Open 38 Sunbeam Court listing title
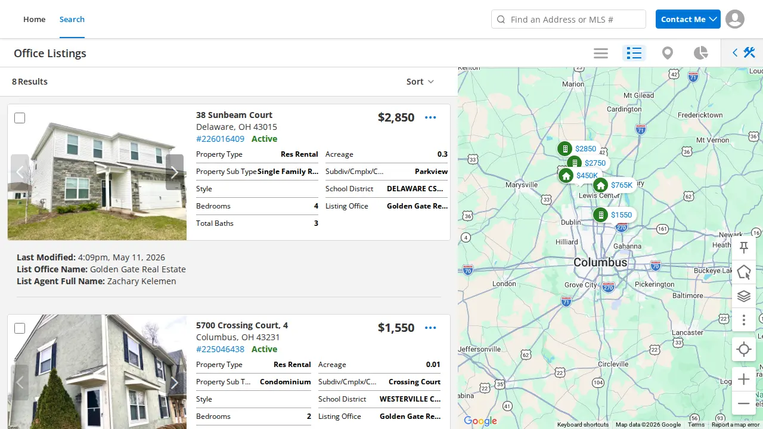This screenshot has width=763, height=429. pyautogui.click(x=234, y=115)
